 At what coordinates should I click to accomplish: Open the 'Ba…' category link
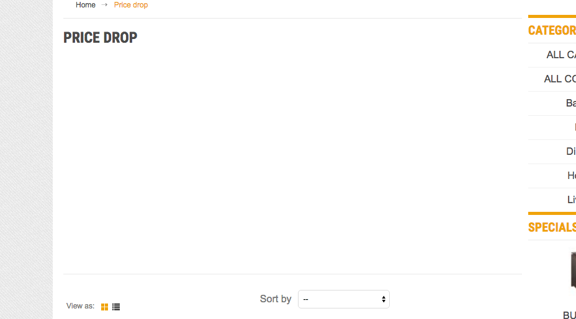click(570, 103)
